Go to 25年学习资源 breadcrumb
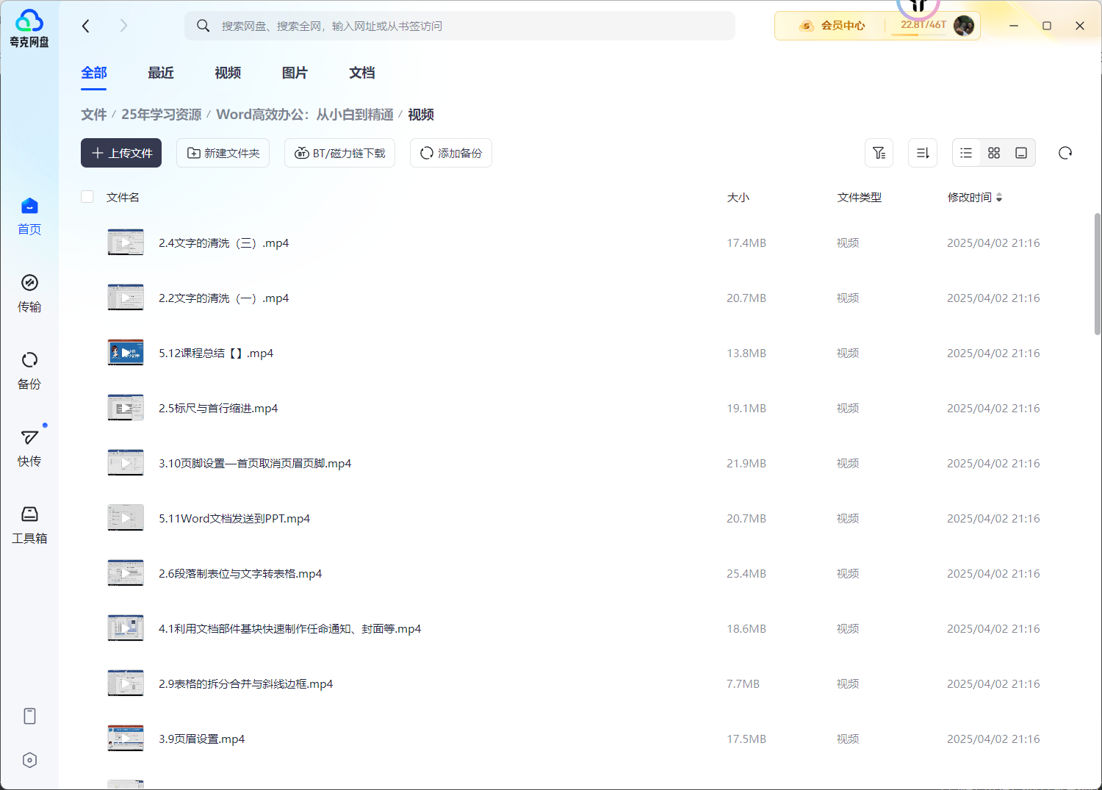 tap(161, 115)
